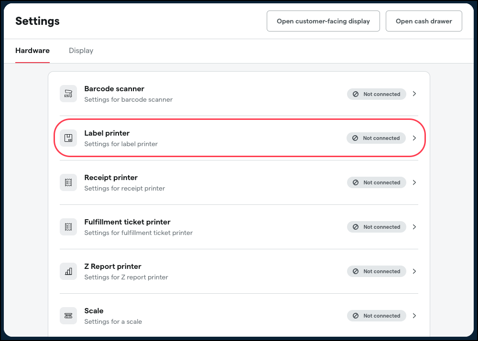478x341 pixels.
Task: Expand the Scale settings chevron
Action: 414,316
